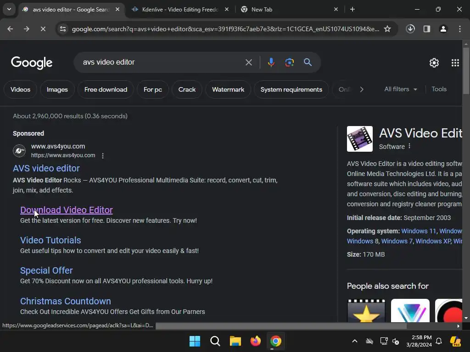Open the Video Tutorials link
470x352 pixels.
point(50,240)
